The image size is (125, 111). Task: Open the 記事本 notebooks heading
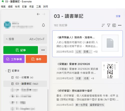pyautogui.click(x=15, y=71)
